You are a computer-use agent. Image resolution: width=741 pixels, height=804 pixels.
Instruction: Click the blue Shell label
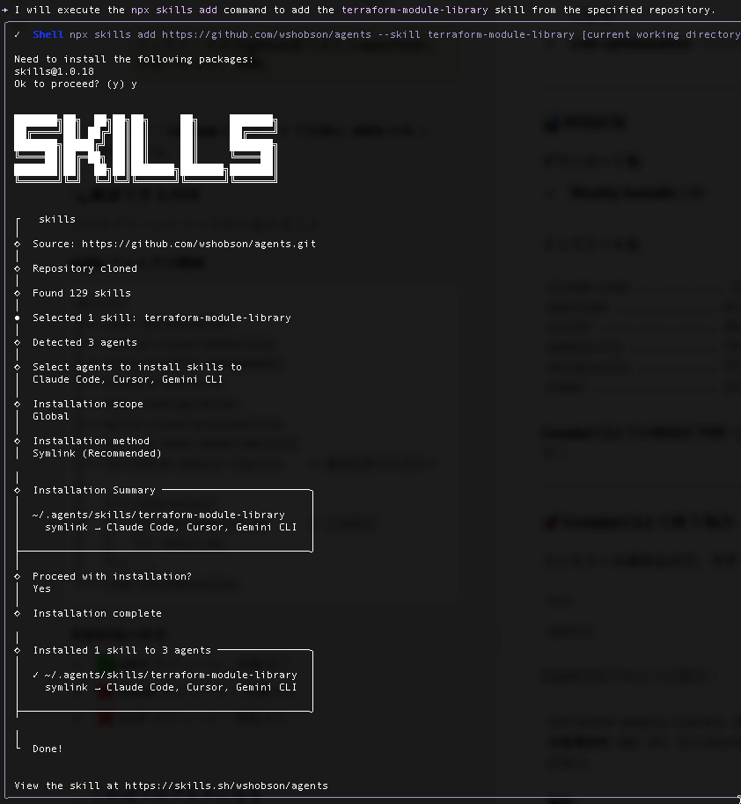tap(48, 35)
